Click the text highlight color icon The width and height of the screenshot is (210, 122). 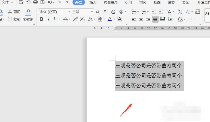coord(100,19)
